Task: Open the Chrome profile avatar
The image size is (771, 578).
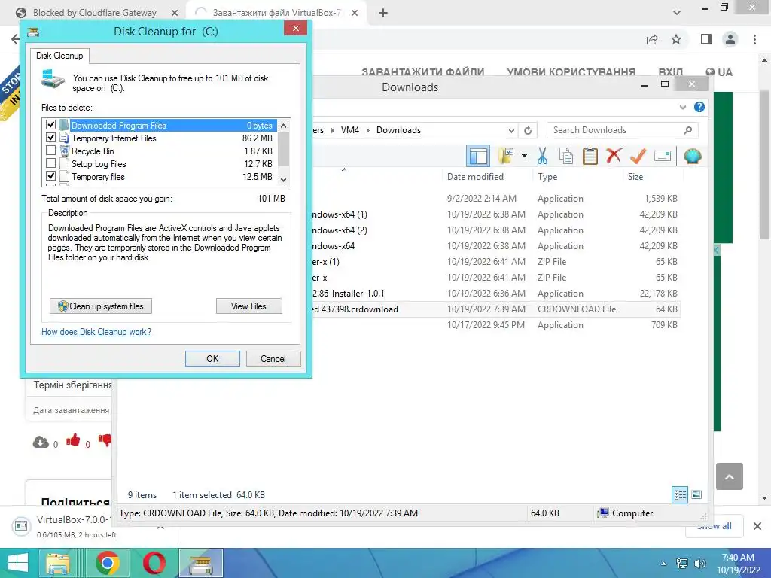Action: [730, 39]
